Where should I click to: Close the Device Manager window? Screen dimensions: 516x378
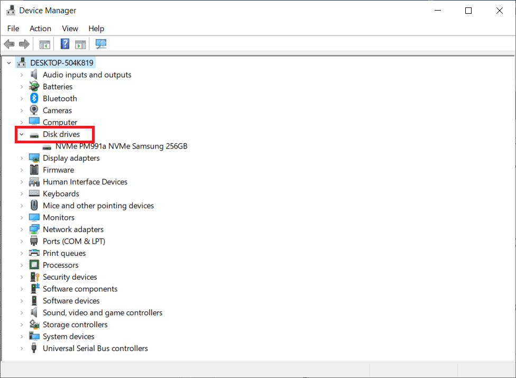pos(499,11)
